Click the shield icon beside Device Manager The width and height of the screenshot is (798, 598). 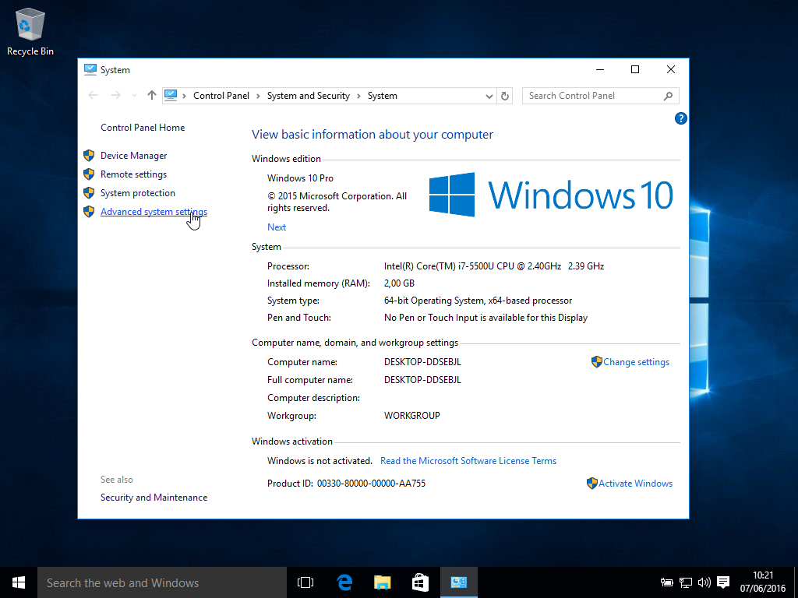pos(89,156)
